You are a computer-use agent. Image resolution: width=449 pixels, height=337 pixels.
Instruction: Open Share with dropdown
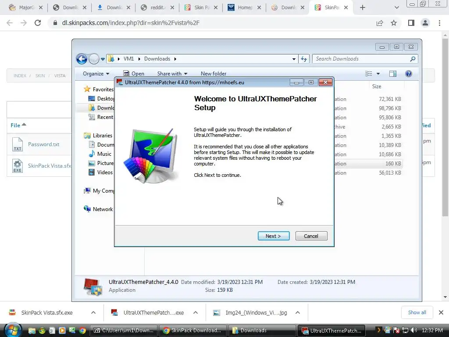pos(172,74)
